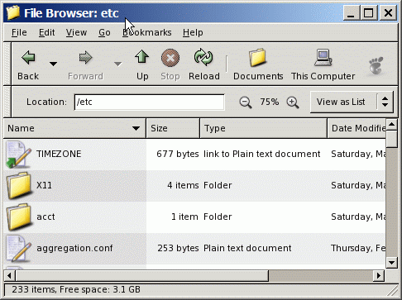Viewport: 402px width, 300px height.
Task: Focus the Location field containing /etc
Action: (149, 102)
